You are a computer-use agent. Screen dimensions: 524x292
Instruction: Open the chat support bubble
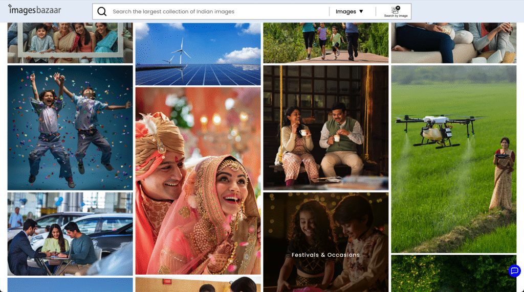point(514,271)
